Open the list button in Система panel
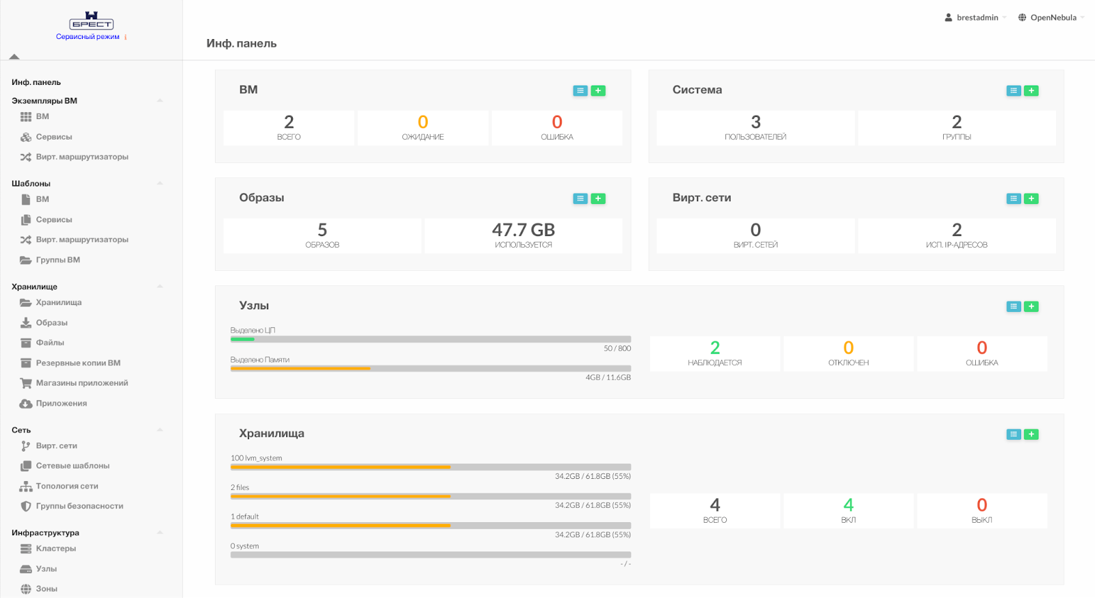 click(1014, 90)
